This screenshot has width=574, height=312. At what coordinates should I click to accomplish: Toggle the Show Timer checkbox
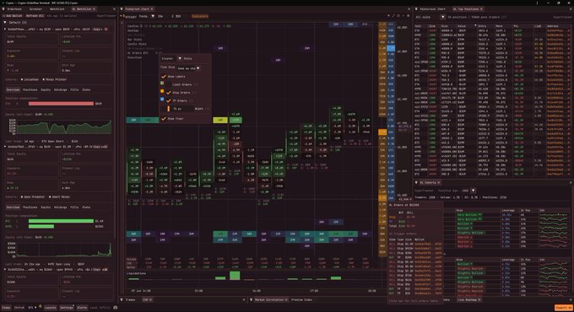coord(164,119)
